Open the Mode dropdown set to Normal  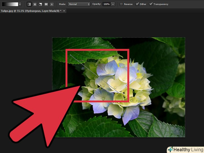point(79,4)
